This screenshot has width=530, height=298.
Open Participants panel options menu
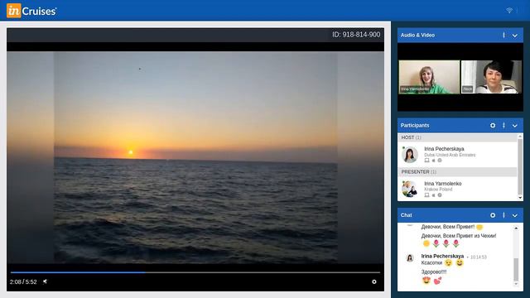tap(503, 125)
